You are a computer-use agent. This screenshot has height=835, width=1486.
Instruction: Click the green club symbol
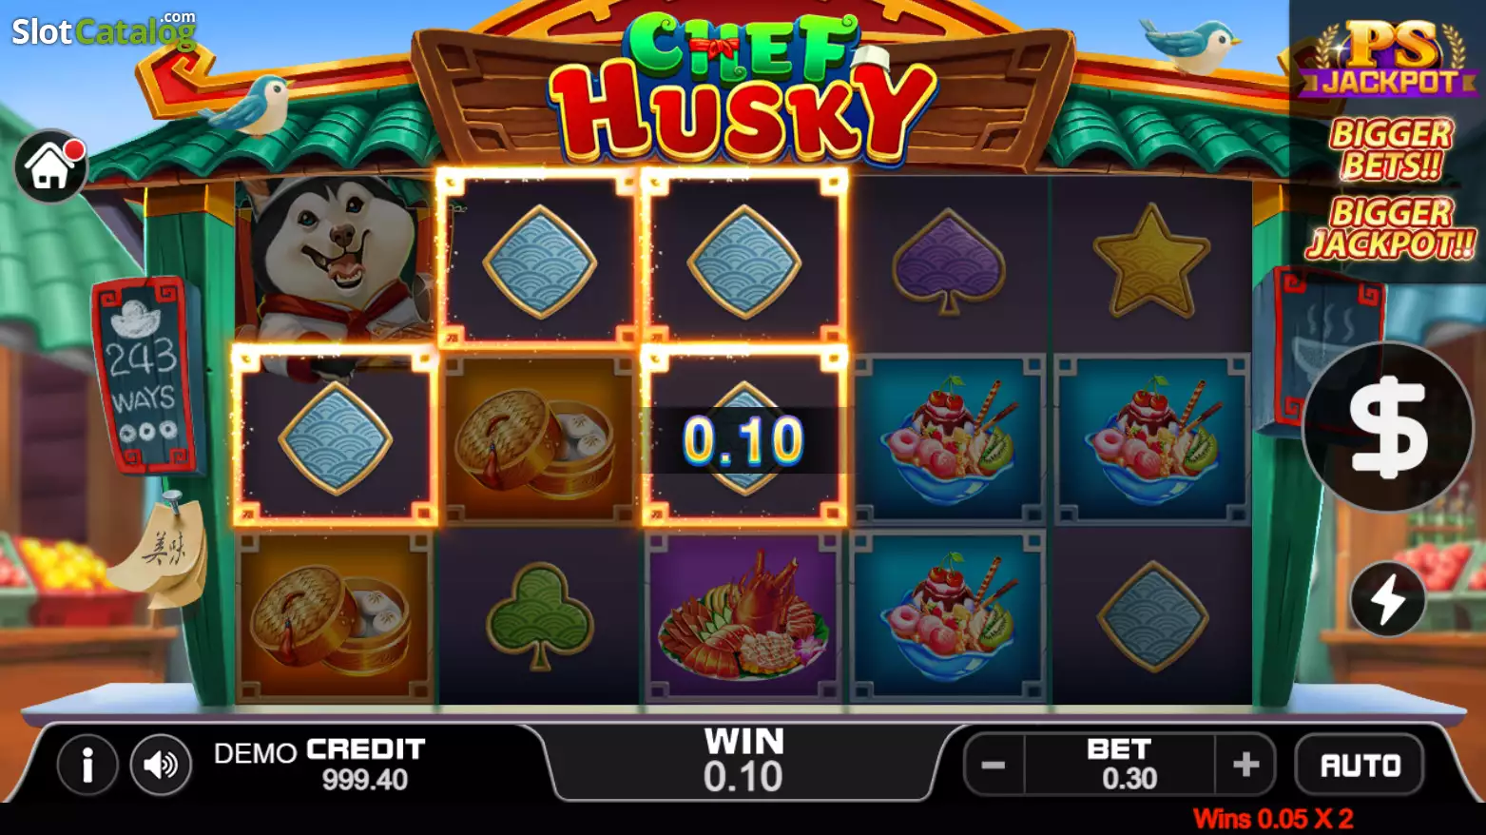539,615
